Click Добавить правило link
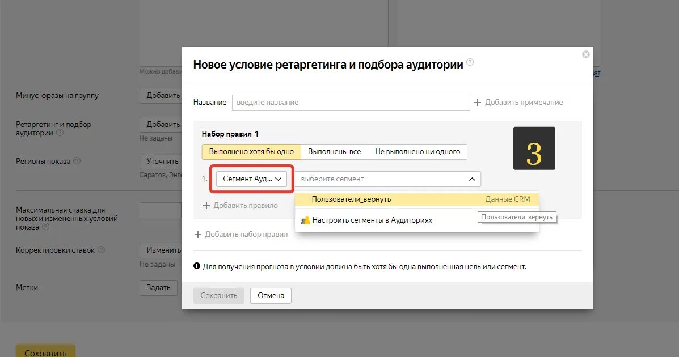This screenshot has width=679, height=357. click(246, 206)
